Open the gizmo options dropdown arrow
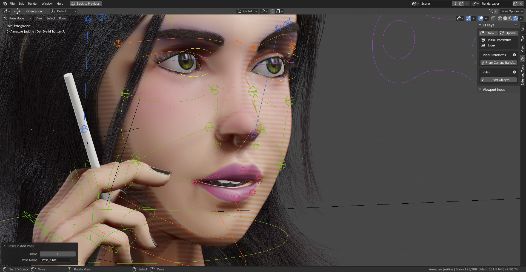526x272 pixels. (474, 18)
